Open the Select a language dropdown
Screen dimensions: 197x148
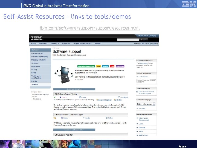146,104
